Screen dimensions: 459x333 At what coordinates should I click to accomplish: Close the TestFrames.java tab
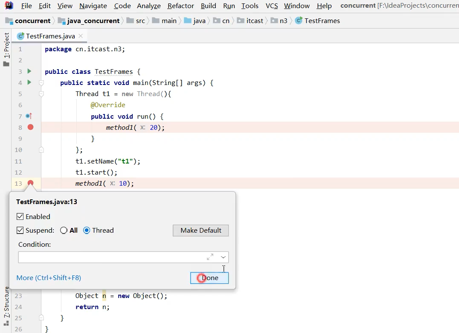81,36
